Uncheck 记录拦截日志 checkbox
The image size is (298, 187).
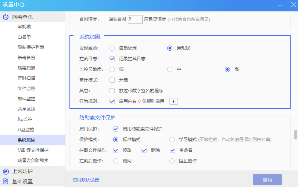112,58
